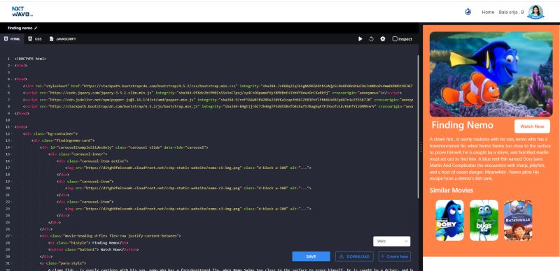The height and width of the screenshot is (271, 560).
Task: Click the HTML5 shield icon on the tab
Action: tap(6, 38)
